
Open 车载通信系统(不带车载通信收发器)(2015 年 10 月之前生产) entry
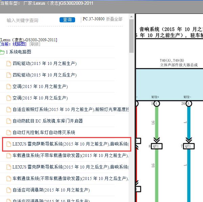point(71,156)
